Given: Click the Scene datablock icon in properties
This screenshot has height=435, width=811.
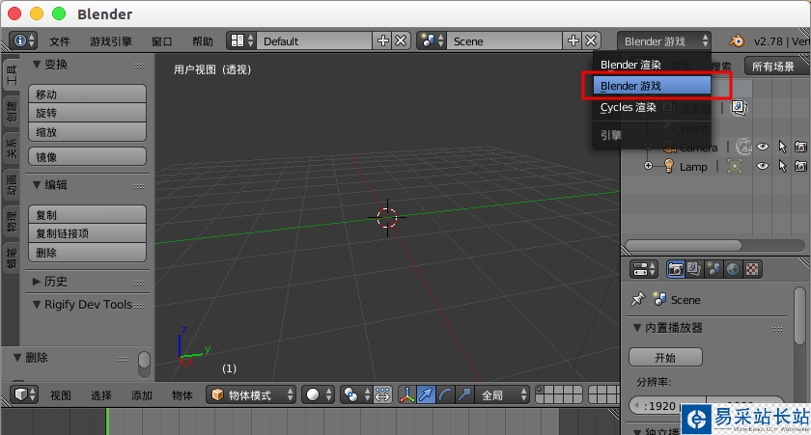Looking at the screenshot, I should [659, 299].
